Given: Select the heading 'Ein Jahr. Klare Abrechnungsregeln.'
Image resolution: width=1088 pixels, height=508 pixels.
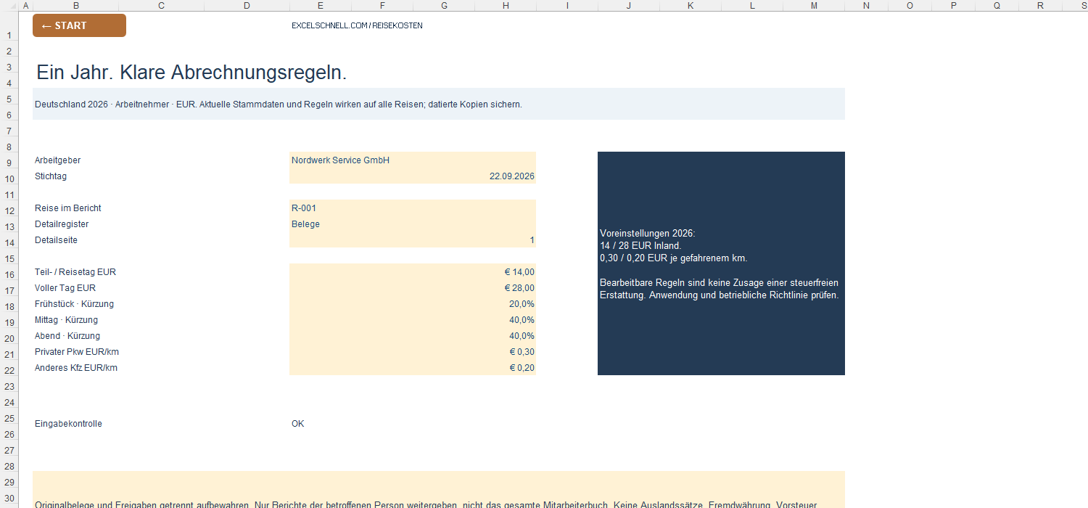Looking at the screenshot, I should (191, 73).
